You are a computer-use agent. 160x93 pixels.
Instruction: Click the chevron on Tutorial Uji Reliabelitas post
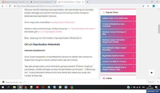coord(133,24)
